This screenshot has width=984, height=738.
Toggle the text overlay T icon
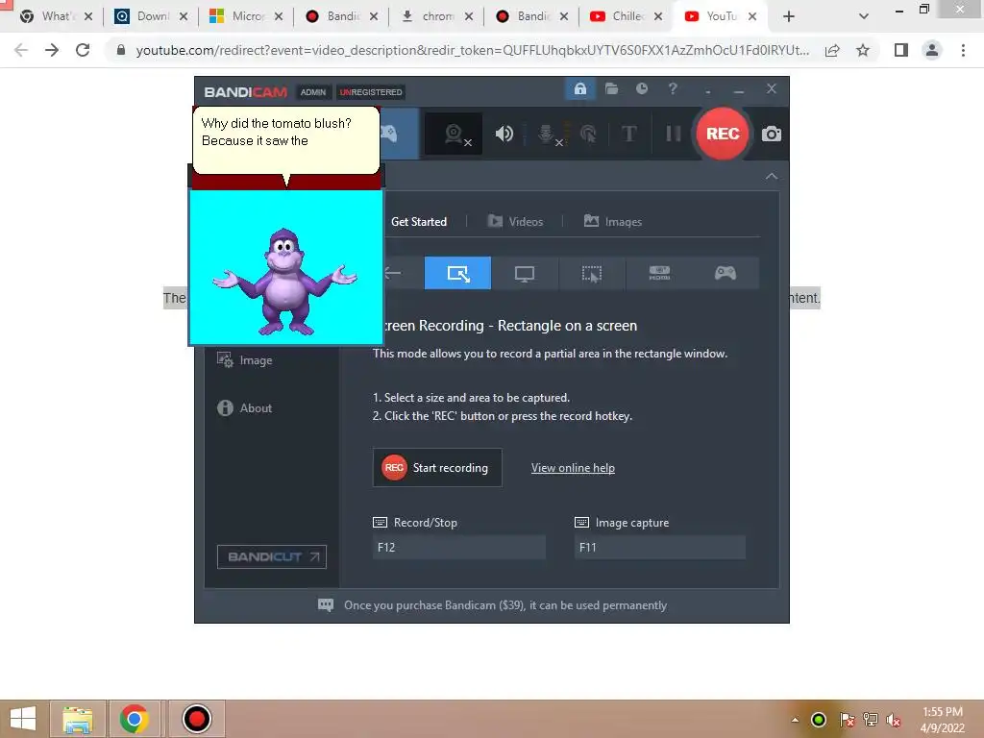(x=628, y=134)
